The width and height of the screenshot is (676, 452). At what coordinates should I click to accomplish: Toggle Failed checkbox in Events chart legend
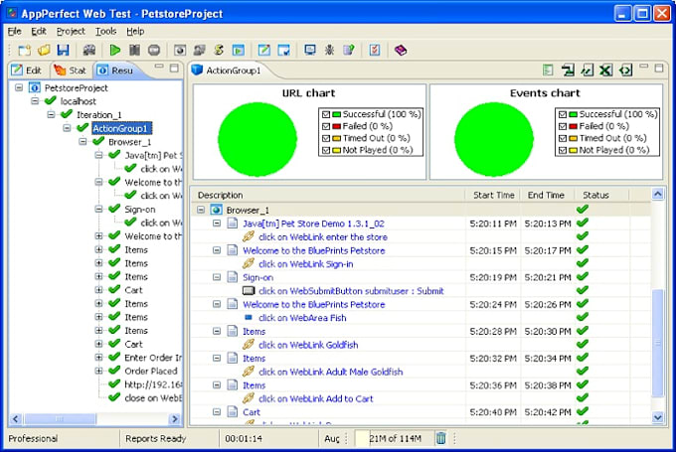(x=563, y=126)
